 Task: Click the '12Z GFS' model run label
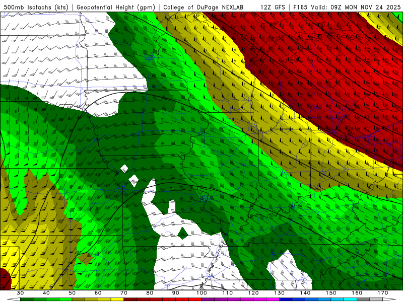coord(273,7)
